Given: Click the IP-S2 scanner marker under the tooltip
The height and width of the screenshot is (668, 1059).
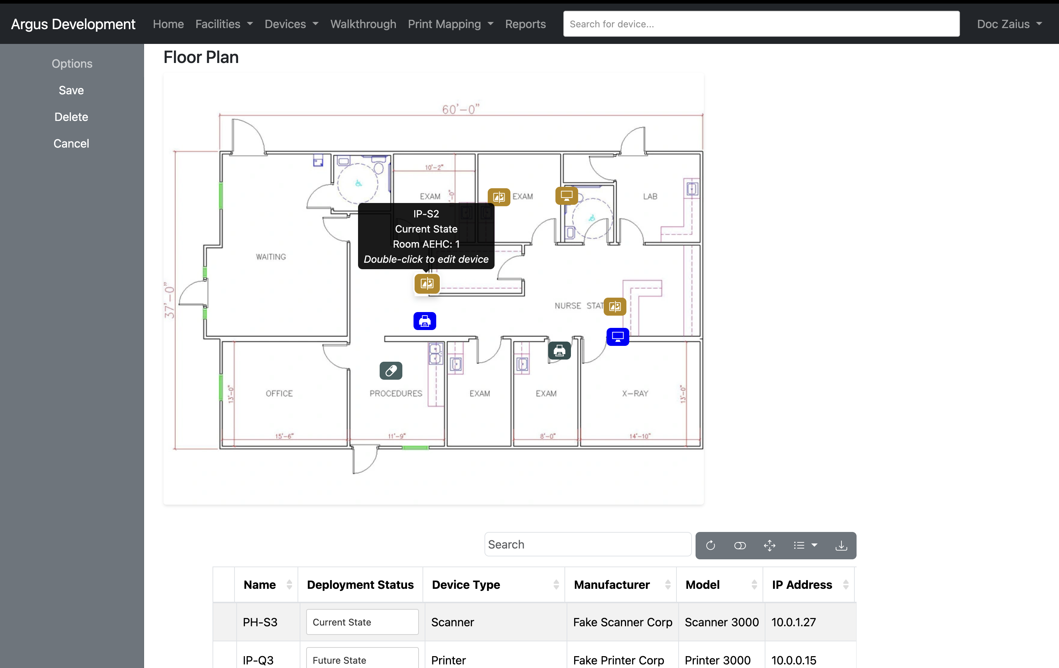Looking at the screenshot, I should click(426, 284).
